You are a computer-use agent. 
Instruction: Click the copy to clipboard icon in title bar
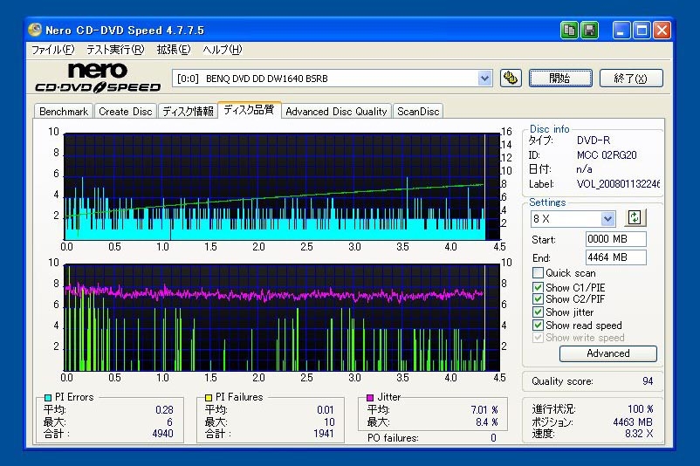(569, 31)
